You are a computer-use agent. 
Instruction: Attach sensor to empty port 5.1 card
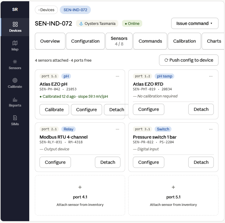pyautogui.click(x=173, y=195)
